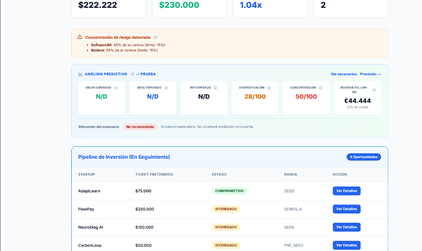422x251 pixels.
Task: Click the Simulación exploratoria disclaimer text
Action: pos(207,127)
